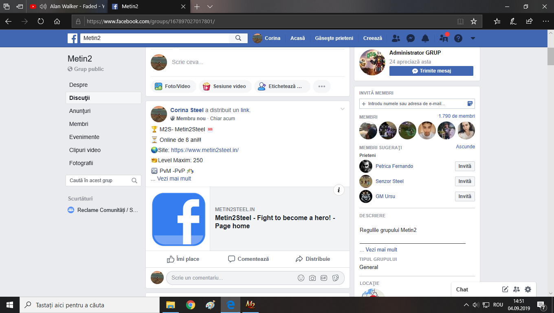
Task: Click the Facebook logo in the blue header
Action: (73, 38)
